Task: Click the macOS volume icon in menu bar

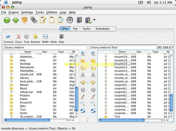Action: click(149, 2)
